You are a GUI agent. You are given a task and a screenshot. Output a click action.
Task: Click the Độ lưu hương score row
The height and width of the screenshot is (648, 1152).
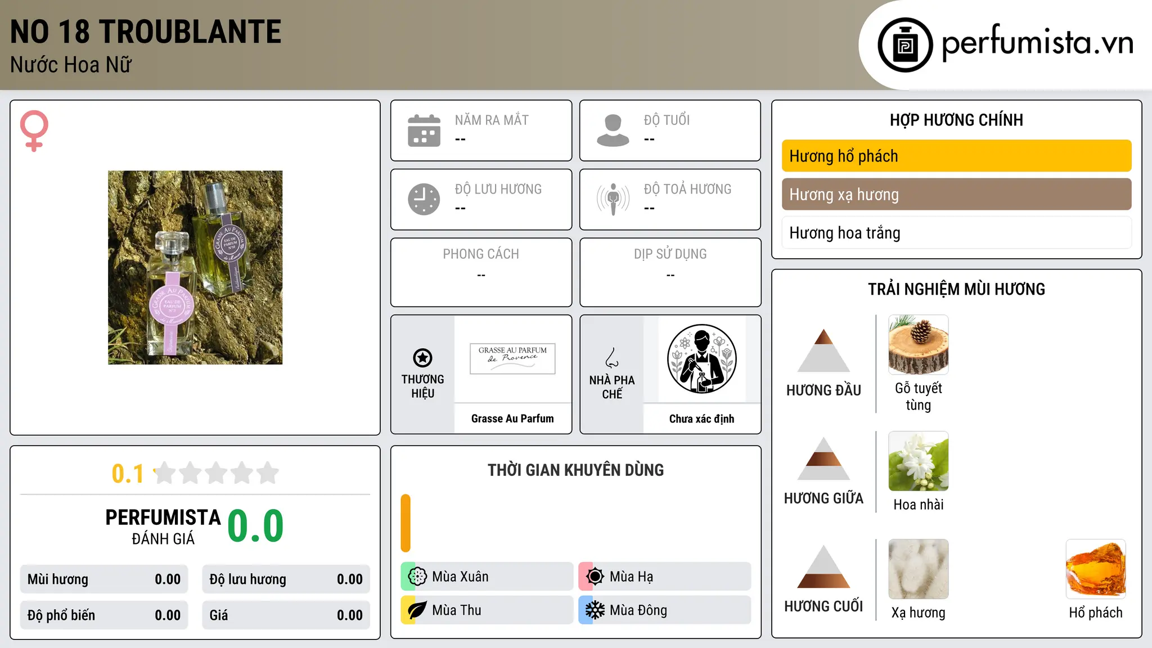pos(286,579)
